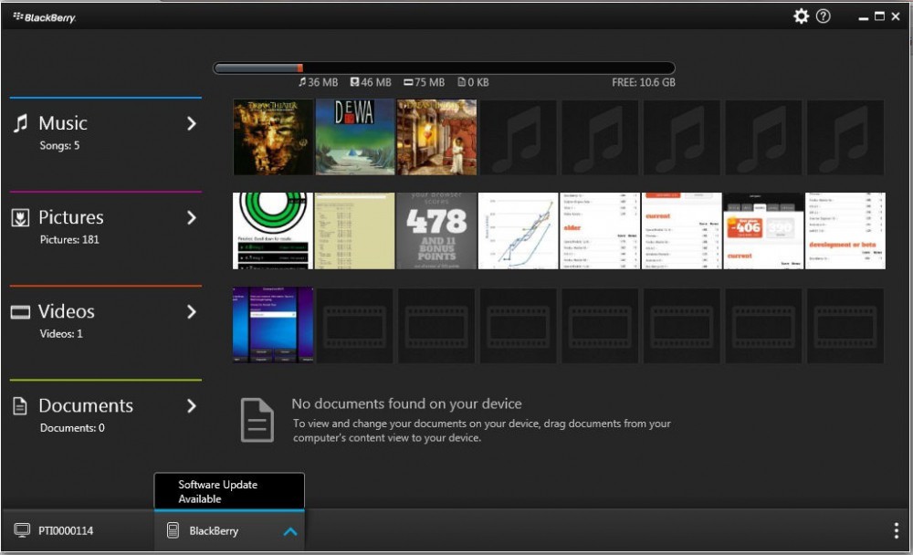Open the 478 bonus points picture thumbnail

click(436, 231)
